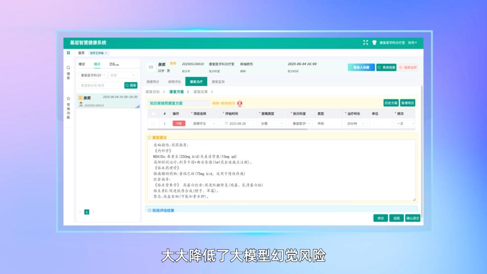
Task: Open the sidebar 搜索 magnifier icon
Action: (x=69, y=67)
